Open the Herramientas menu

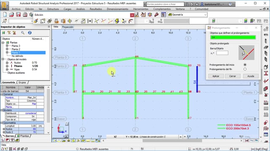[x=140, y=9]
